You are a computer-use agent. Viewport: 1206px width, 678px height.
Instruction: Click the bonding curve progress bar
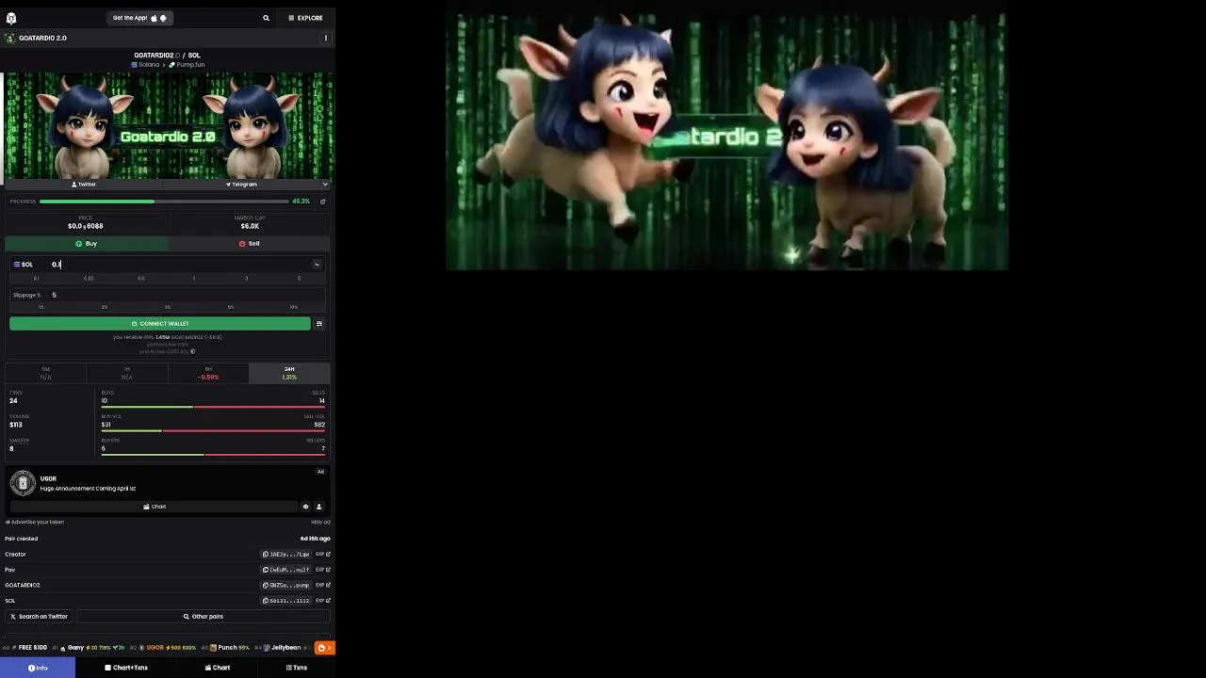164,202
